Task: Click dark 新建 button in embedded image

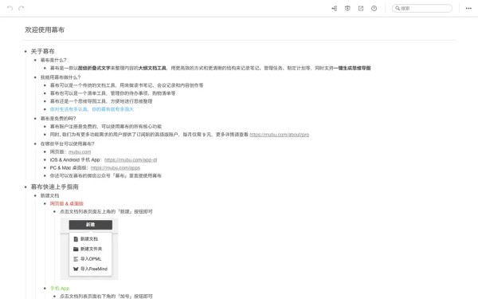Action: click(x=91, y=225)
